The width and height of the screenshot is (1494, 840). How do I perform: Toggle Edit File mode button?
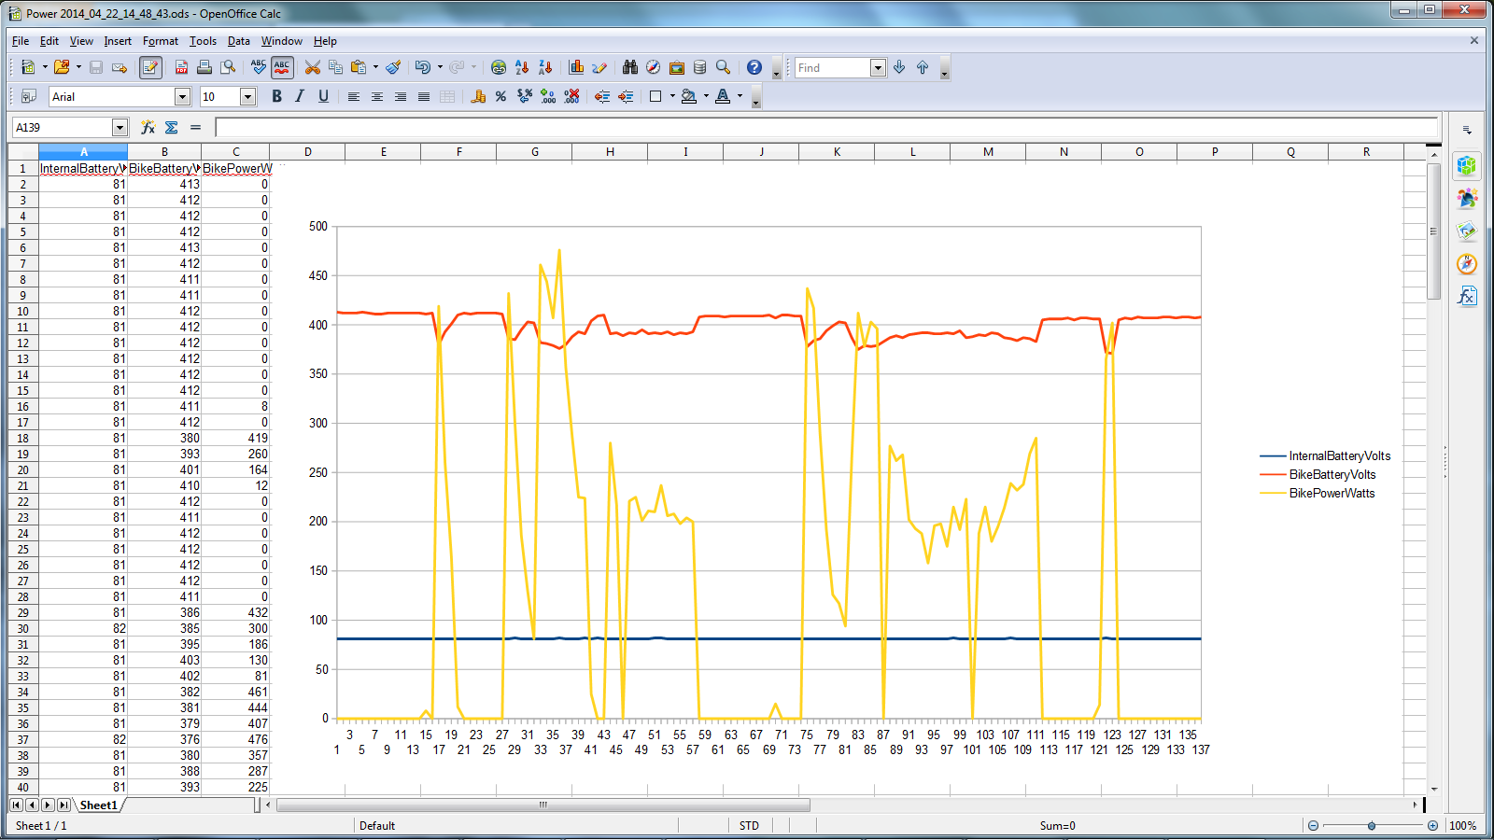(150, 67)
